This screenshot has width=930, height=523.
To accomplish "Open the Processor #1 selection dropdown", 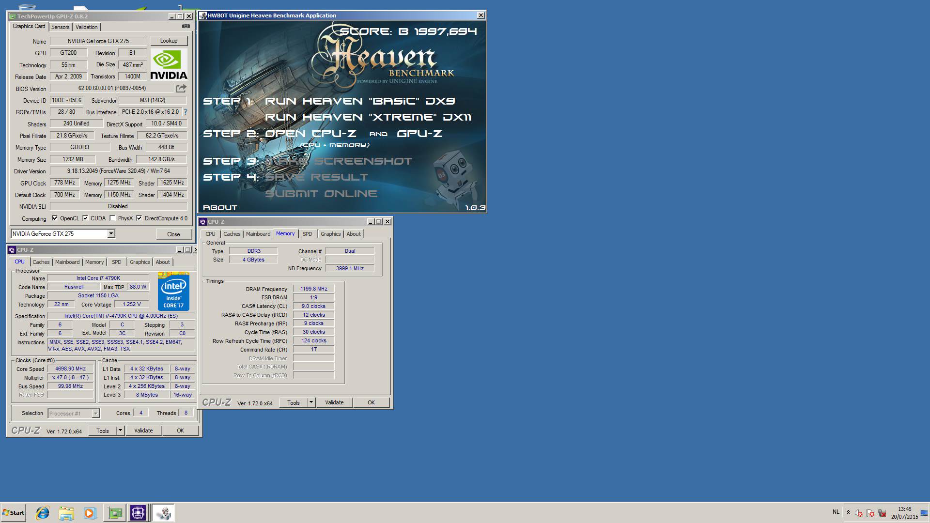I will click(x=95, y=414).
